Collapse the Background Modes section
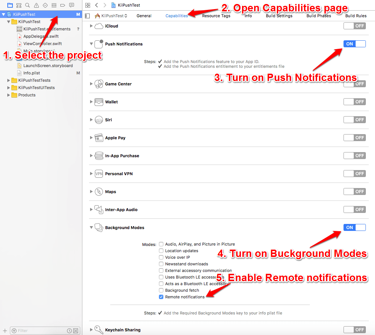The height and width of the screenshot is (335, 375). coord(91,227)
